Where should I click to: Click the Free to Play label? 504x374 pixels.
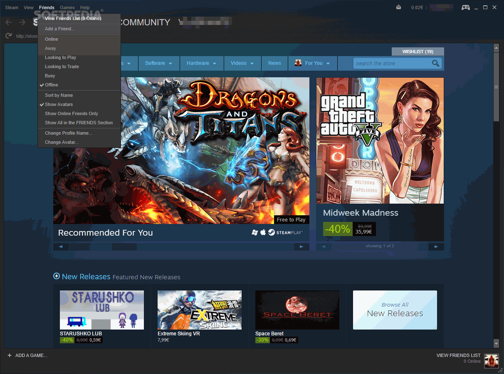(x=291, y=219)
